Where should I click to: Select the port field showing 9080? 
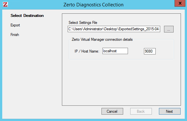click(150, 51)
